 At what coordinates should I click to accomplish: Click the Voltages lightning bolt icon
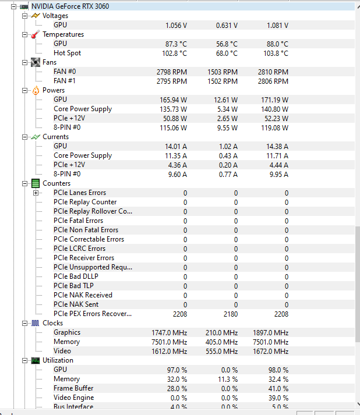point(35,16)
